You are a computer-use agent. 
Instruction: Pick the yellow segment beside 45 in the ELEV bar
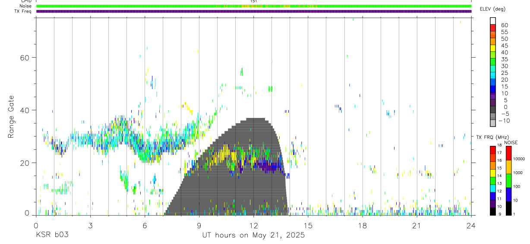[x=493, y=47]
